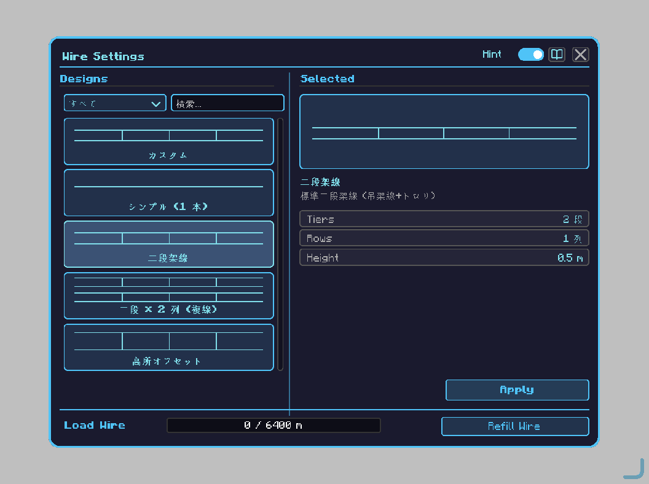This screenshot has height=484, width=649.
Task: Click the wire load progress bar
Action: coord(273,425)
